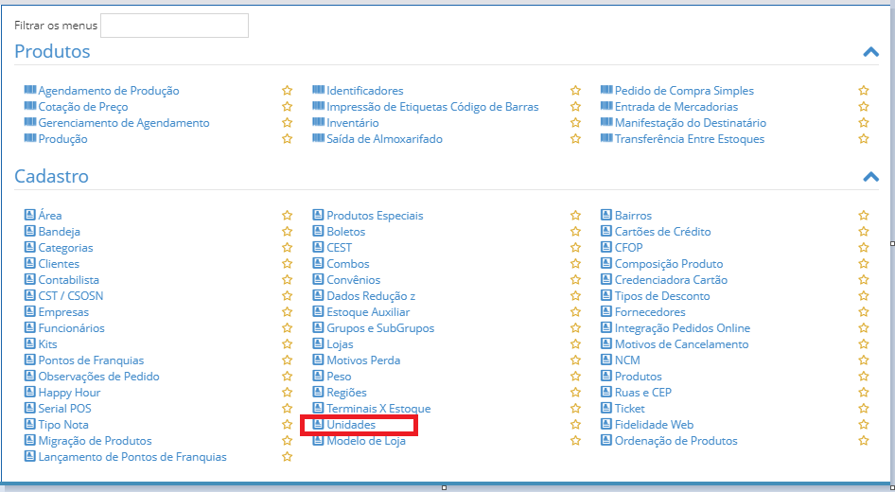
Task: Star the Identificadores menu entry
Action: click(575, 90)
